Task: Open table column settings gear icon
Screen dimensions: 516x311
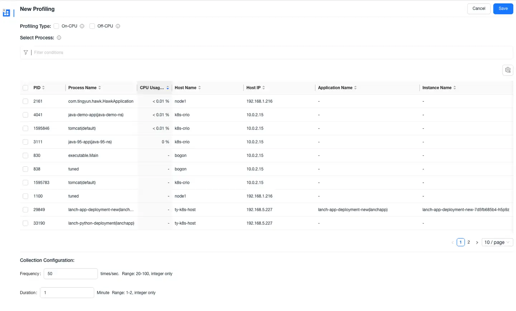Action: point(507,70)
